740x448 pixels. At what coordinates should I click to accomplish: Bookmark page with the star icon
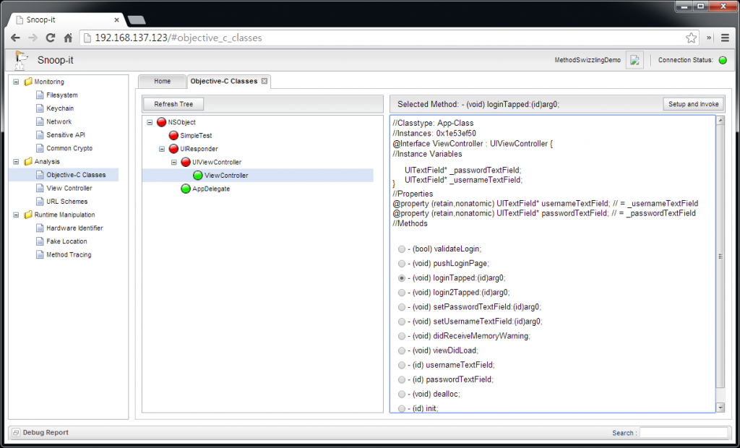point(691,38)
